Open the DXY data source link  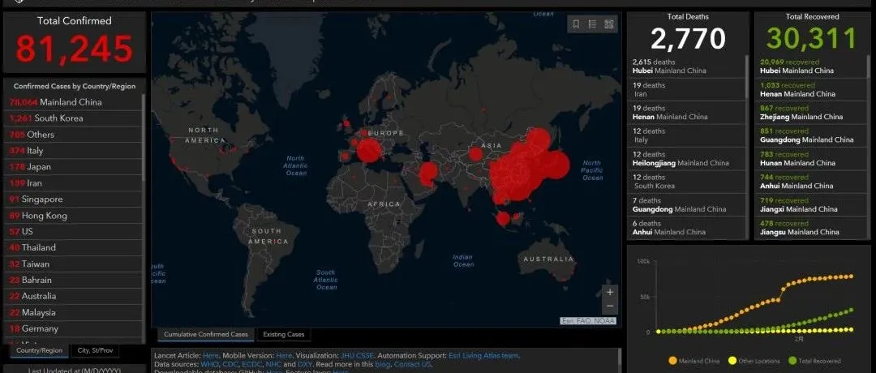(x=305, y=364)
